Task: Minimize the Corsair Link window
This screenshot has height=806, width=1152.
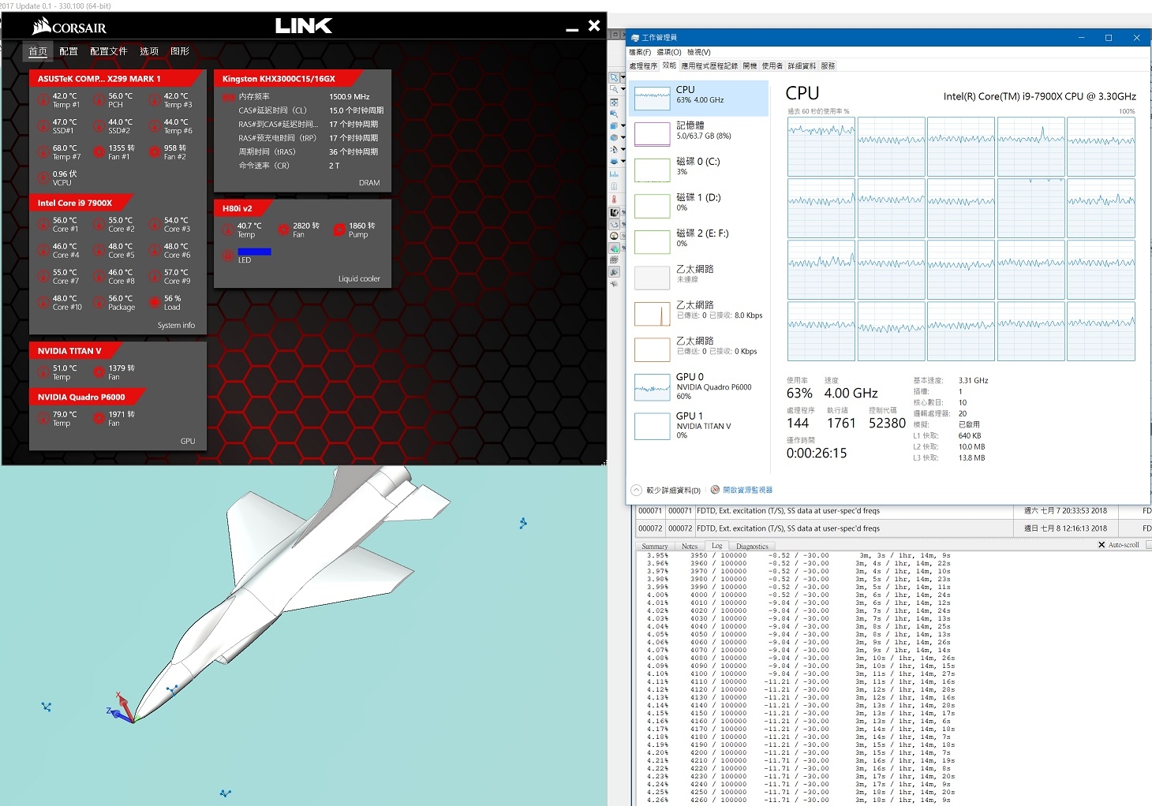Action: [572, 28]
